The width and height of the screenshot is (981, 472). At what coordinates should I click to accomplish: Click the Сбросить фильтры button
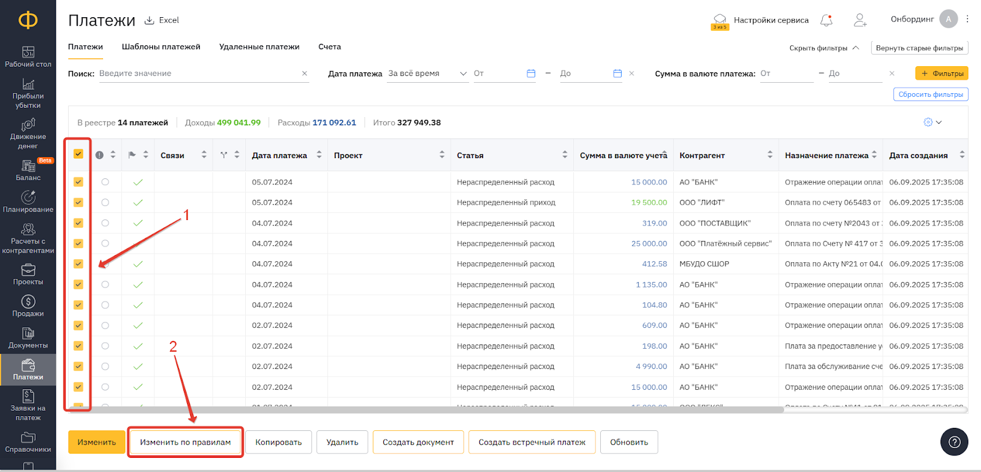pos(930,94)
